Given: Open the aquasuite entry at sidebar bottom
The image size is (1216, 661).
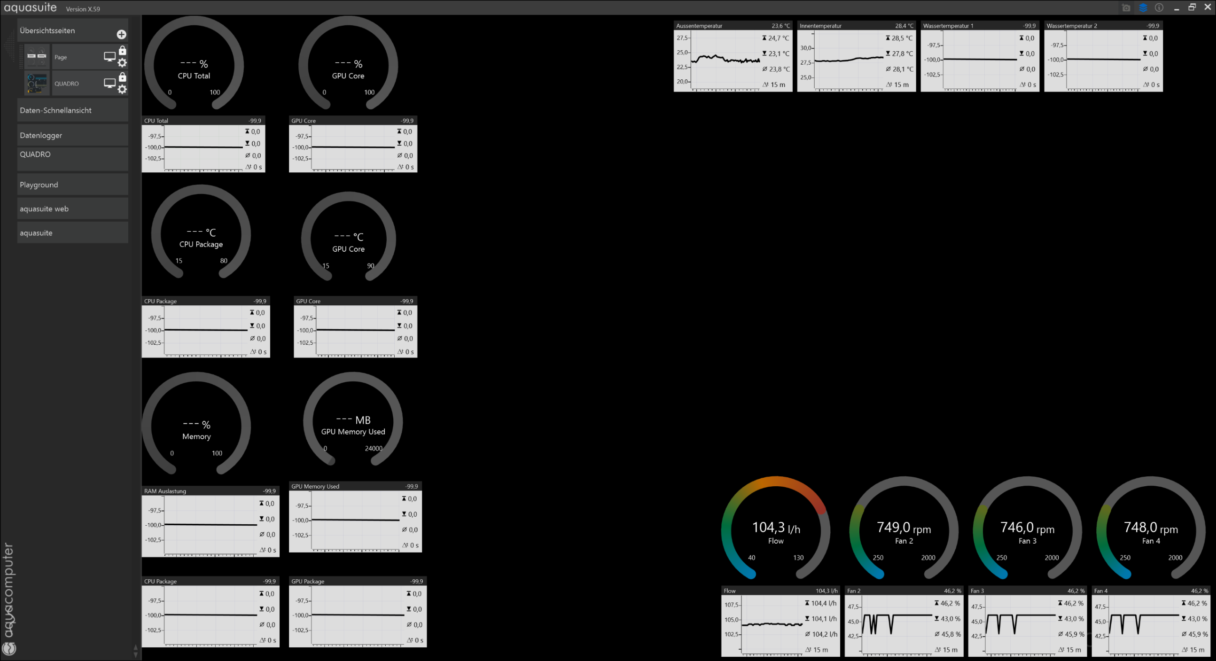Looking at the screenshot, I should point(73,233).
